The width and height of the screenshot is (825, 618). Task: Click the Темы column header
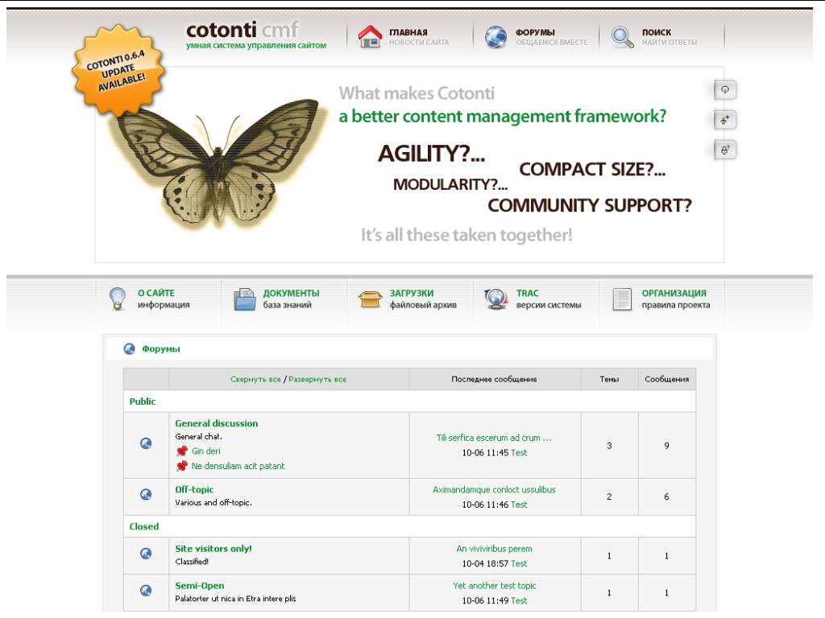[609, 379]
